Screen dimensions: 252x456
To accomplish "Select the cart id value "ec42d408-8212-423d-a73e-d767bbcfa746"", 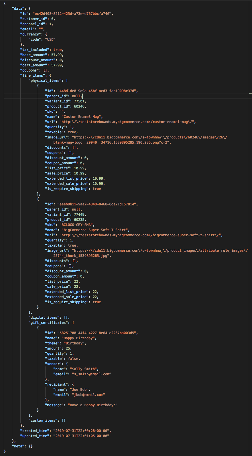I will tap(72, 14).
